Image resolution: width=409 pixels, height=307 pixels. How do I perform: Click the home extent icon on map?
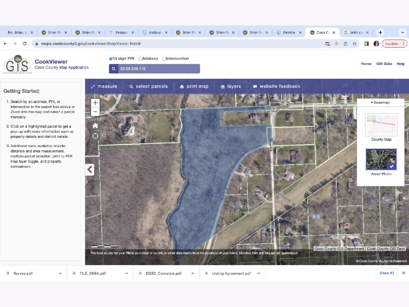pyautogui.click(x=95, y=126)
